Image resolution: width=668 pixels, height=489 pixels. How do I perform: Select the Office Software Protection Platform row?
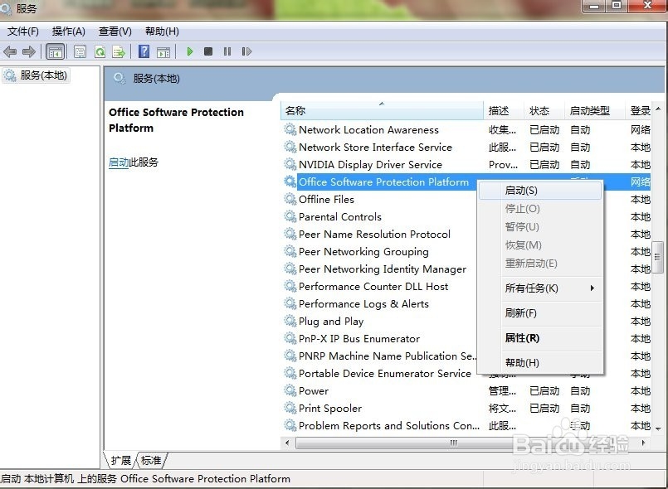[383, 182]
